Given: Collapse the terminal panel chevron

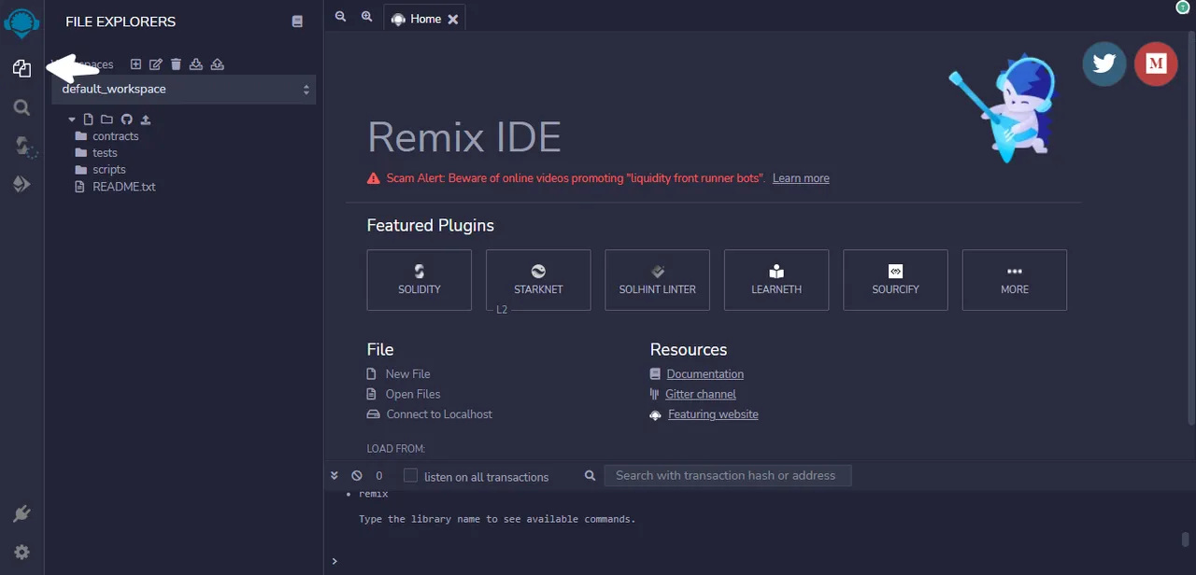Looking at the screenshot, I should (x=335, y=475).
